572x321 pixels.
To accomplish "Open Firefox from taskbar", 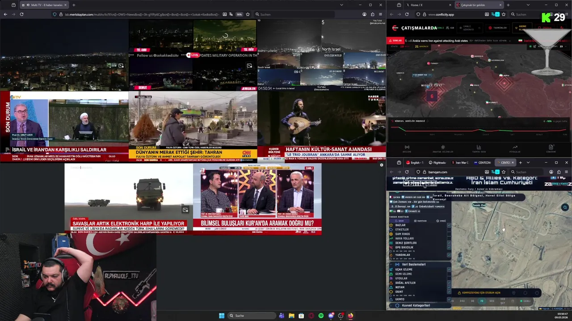I will pyautogui.click(x=350, y=316).
